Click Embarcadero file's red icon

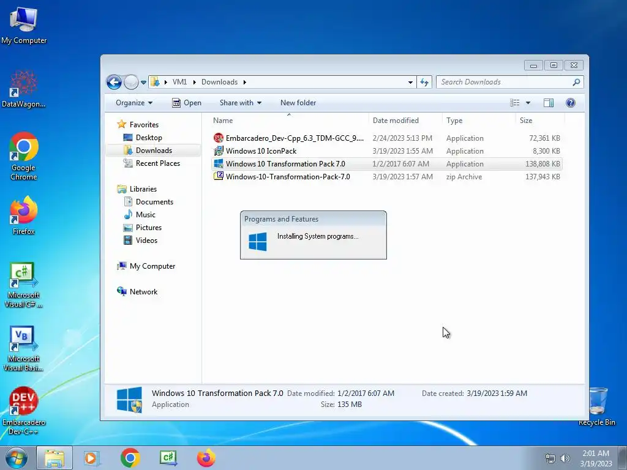(x=219, y=138)
